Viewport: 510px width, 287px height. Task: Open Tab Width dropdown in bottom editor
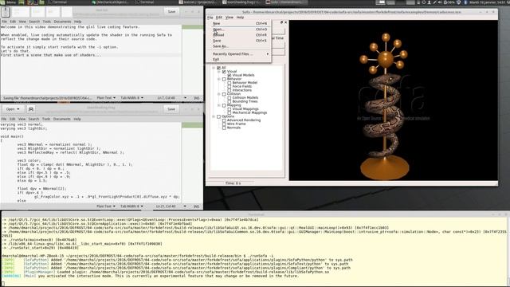pyautogui.click(x=131, y=206)
